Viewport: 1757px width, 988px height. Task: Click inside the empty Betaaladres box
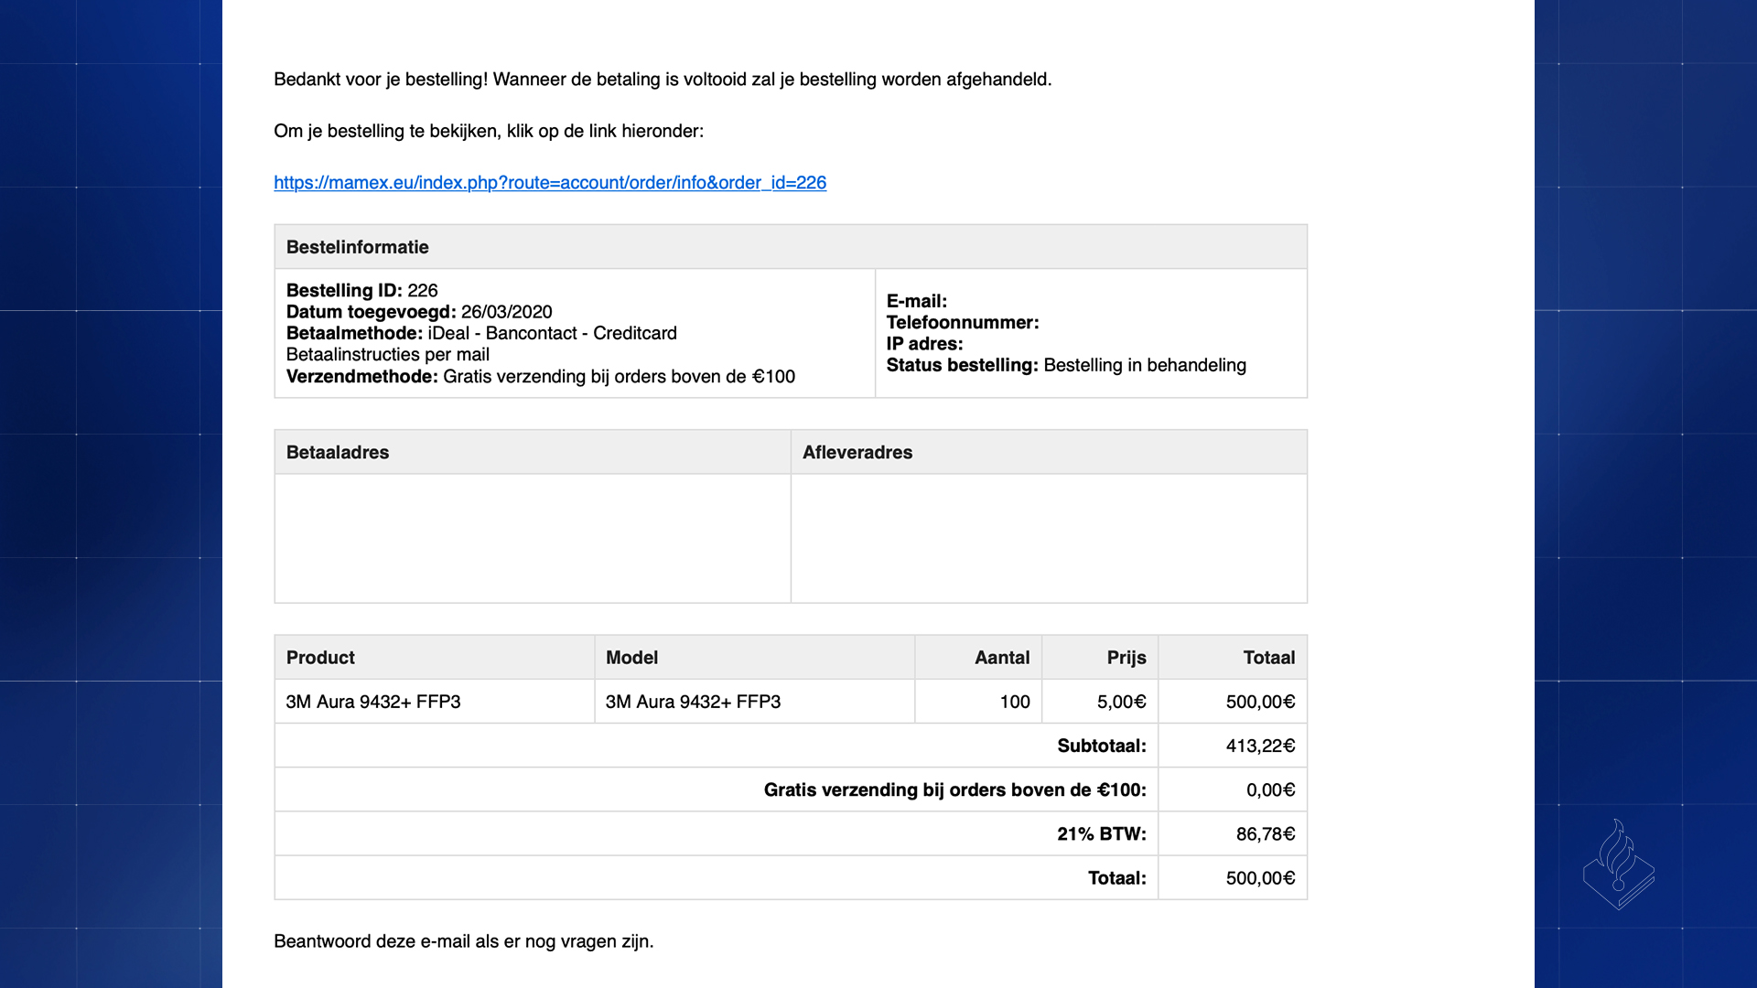click(x=533, y=538)
